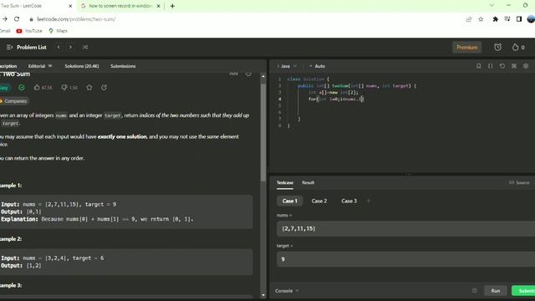Image resolution: width=535 pixels, height=301 pixels.
Task: Toggle the browser side panel icon
Action: 519,19
